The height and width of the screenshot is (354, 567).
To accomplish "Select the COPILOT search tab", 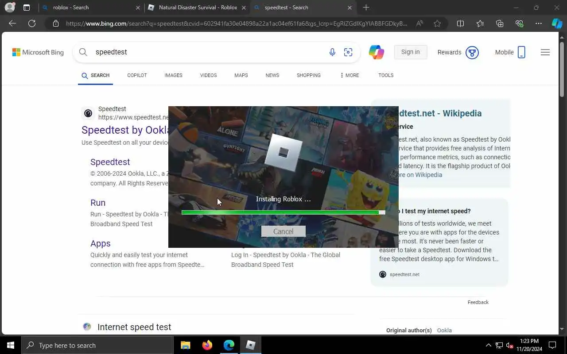I will pos(137,75).
